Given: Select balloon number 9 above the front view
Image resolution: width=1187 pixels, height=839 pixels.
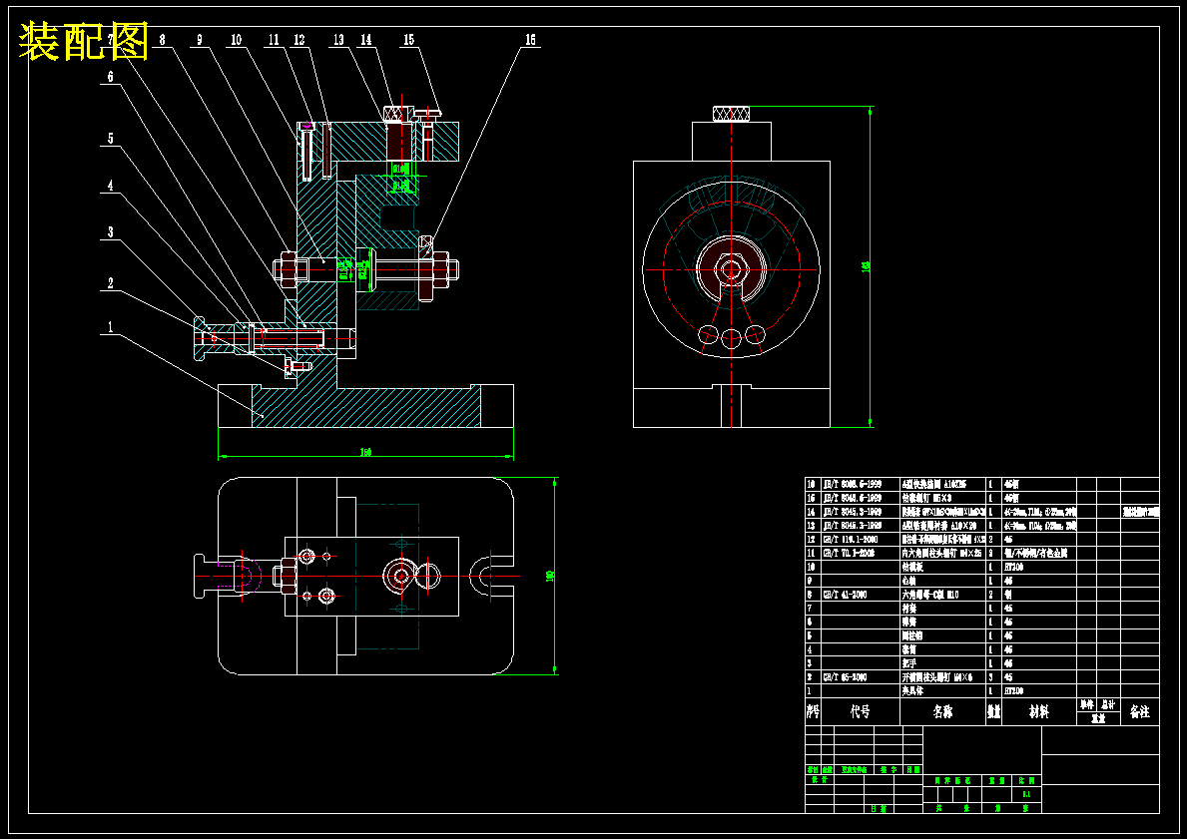Looking at the screenshot, I should (x=200, y=39).
